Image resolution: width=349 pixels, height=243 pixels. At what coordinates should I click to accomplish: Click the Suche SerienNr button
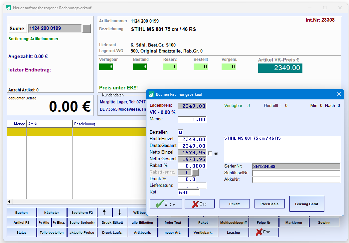click(x=82, y=222)
